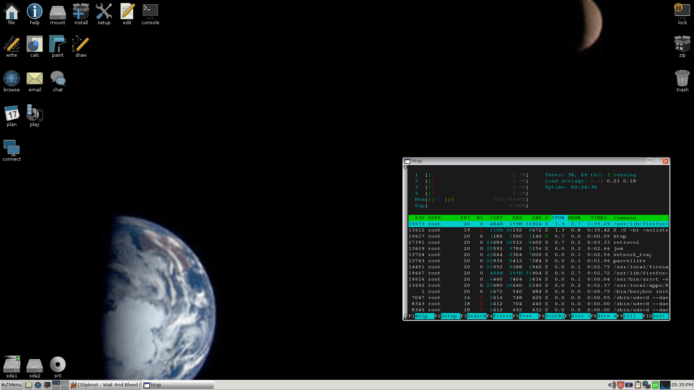The image size is (694, 390).
Task: Click F1 Help in htop footer
Action: (421, 316)
